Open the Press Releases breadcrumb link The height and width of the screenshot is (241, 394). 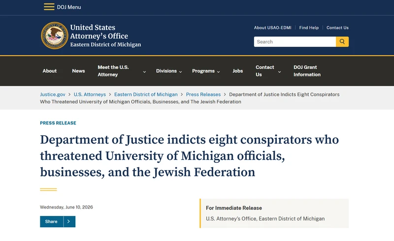pos(203,94)
